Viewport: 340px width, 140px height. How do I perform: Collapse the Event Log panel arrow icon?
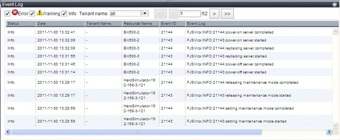[335, 4]
